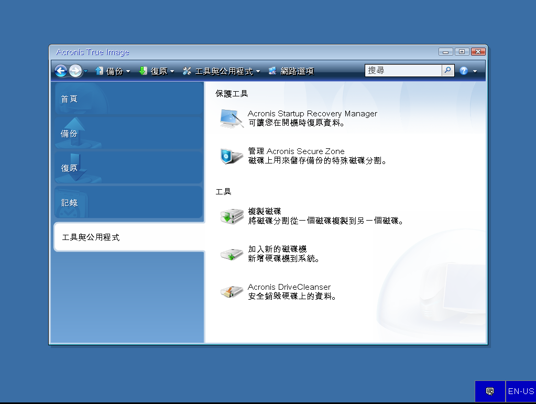The image size is (536, 404).
Task: Click the 可讓您在開機時復原資料 description text
Action: click(x=296, y=123)
